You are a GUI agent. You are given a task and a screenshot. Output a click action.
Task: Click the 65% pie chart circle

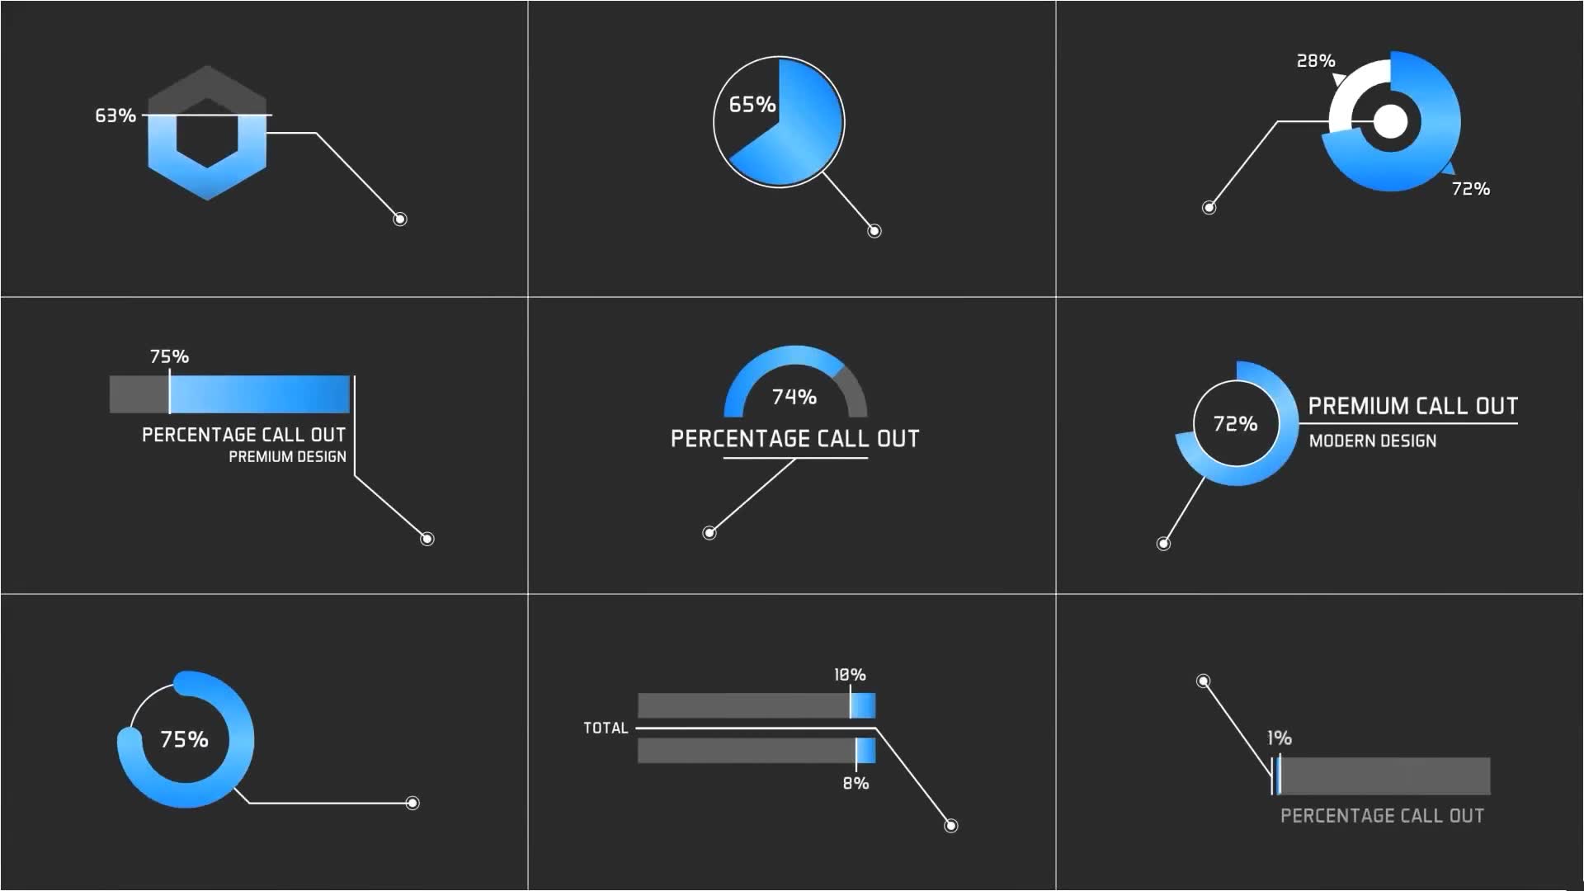779,122
